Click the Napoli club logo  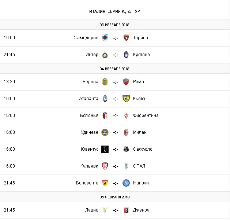click(126, 183)
